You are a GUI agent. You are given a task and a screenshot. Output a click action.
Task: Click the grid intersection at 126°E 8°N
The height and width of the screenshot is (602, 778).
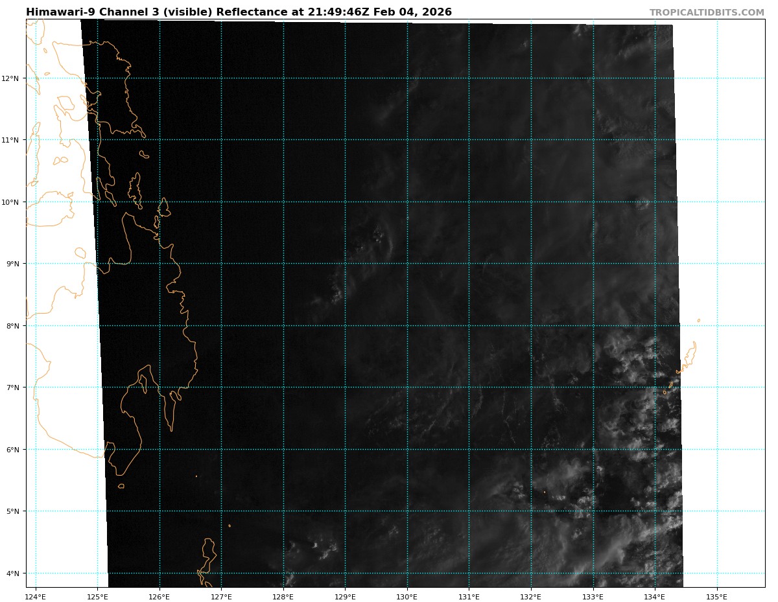click(x=159, y=326)
